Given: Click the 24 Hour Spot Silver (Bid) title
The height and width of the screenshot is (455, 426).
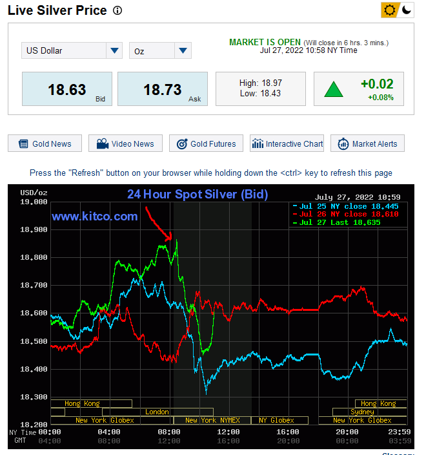Looking at the screenshot, I should [198, 195].
